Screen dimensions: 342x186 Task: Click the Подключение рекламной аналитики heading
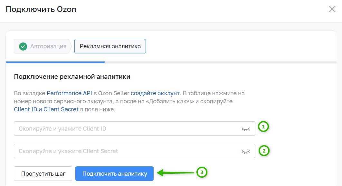pos(72,77)
